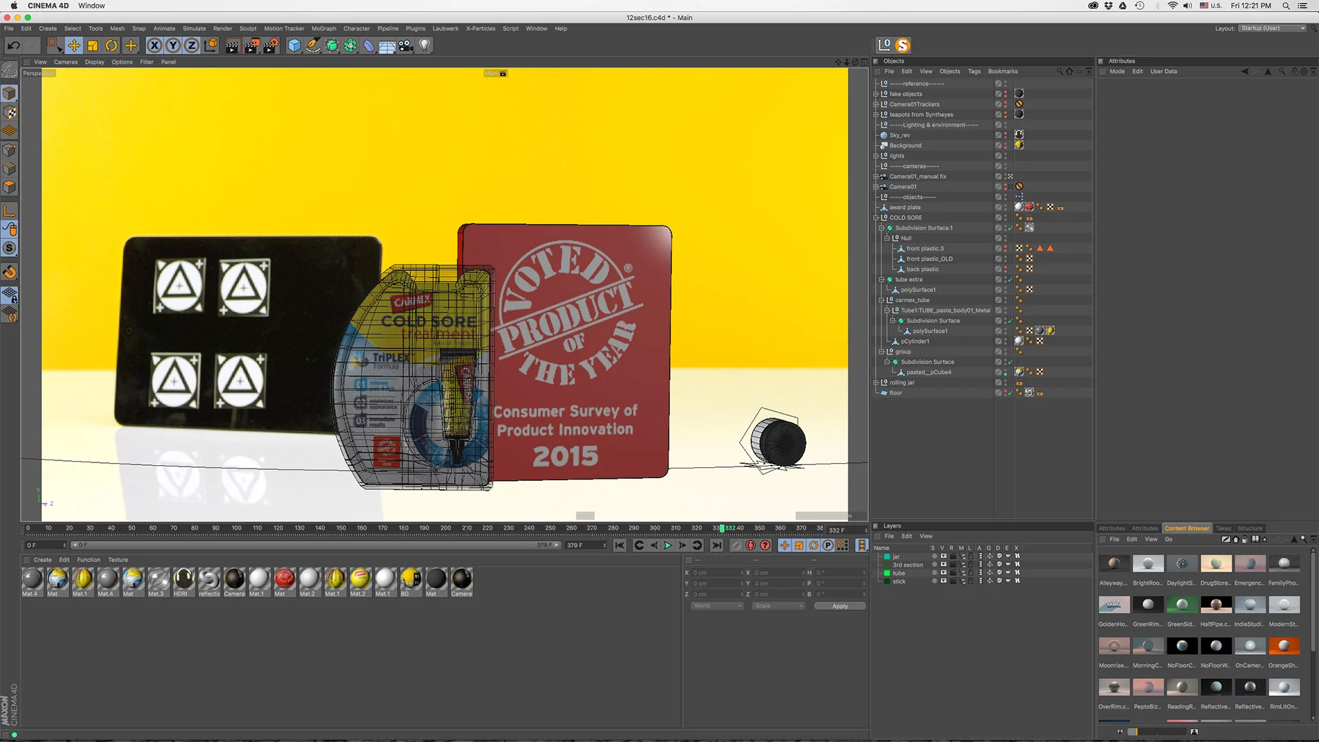This screenshot has height=742, width=1319.
Task: Open the Tags menu in Objects panel
Action: (974, 71)
